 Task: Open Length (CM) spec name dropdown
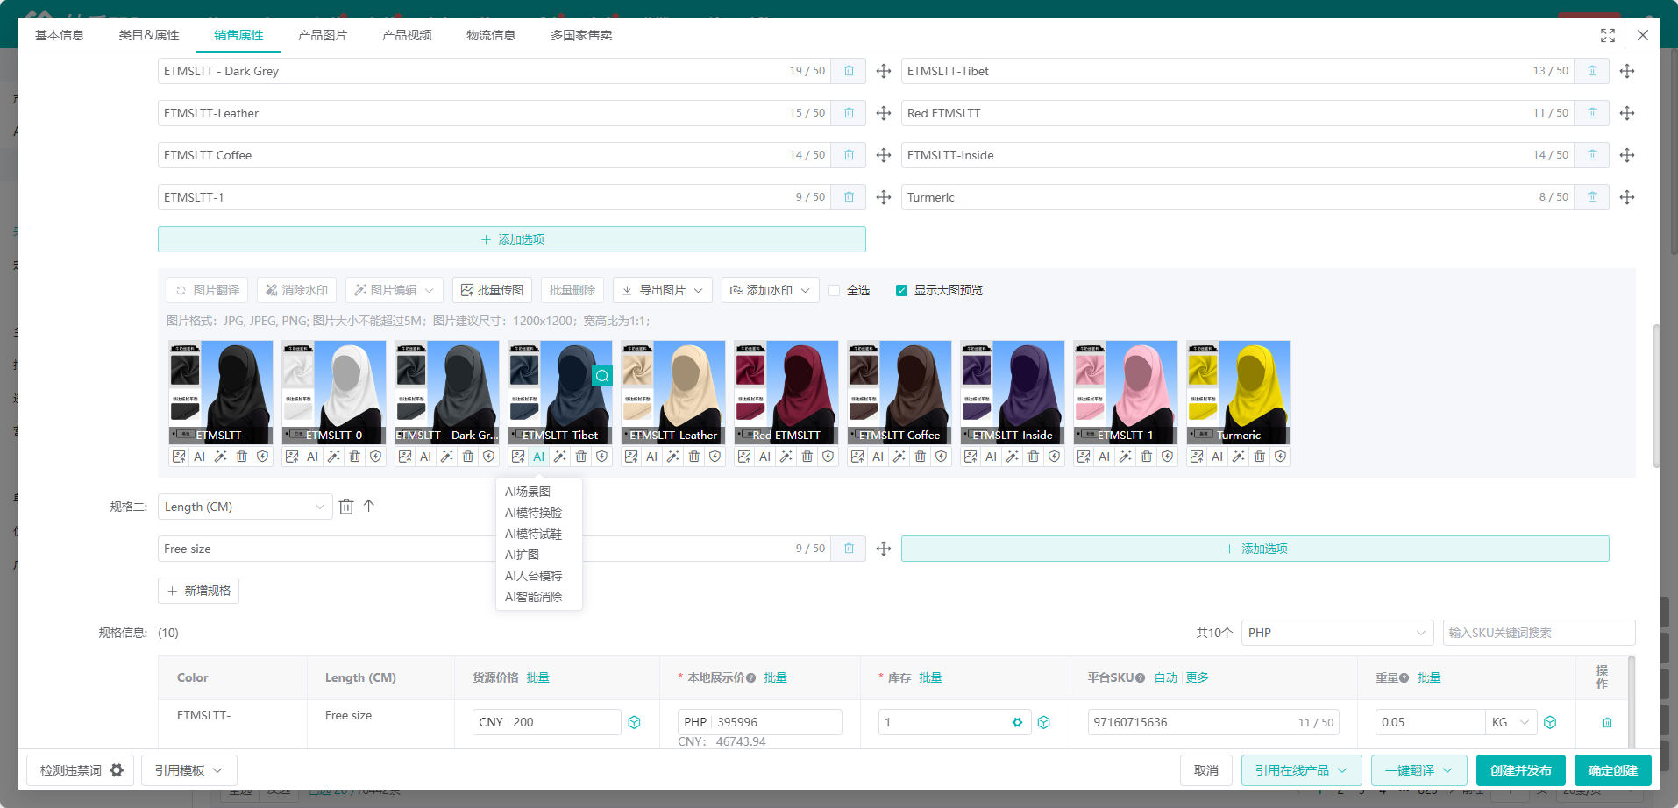pyautogui.click(x=245, y=507)
